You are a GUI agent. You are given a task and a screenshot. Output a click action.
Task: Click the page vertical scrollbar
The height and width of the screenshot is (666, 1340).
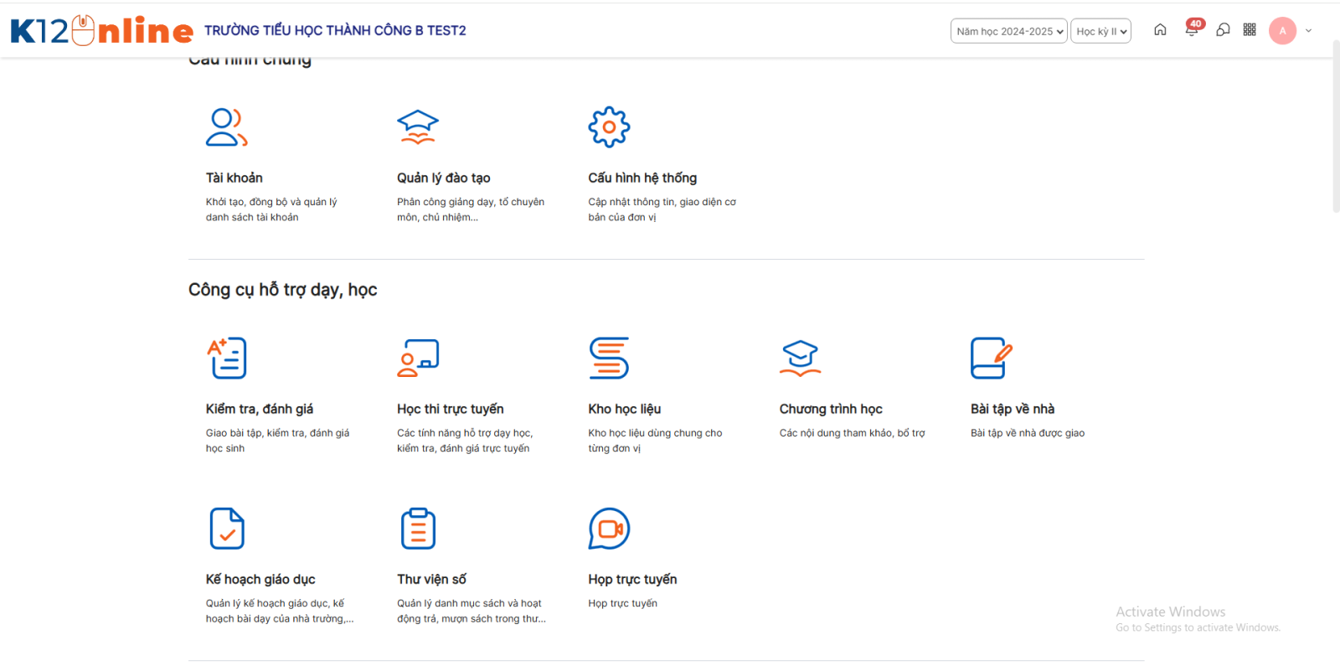[1335, 126]
